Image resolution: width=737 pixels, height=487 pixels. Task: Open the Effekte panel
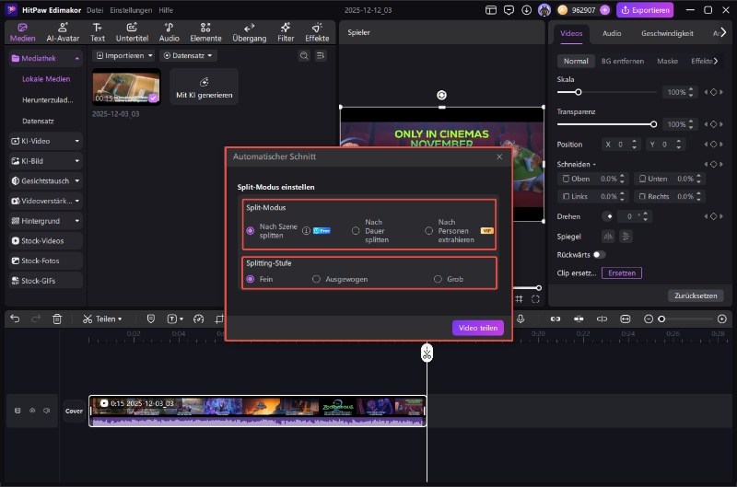(x=317, y=32)
